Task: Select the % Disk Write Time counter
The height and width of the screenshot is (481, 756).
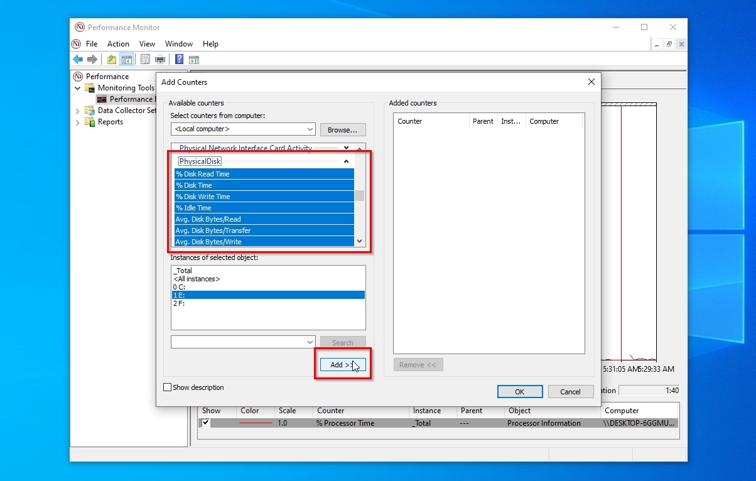Action: (264, 197)
